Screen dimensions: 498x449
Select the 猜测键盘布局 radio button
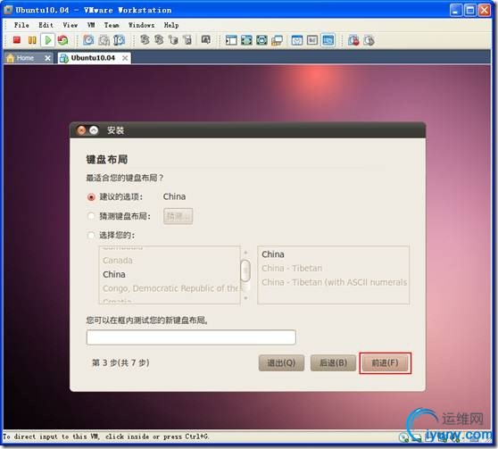(91, 216)
